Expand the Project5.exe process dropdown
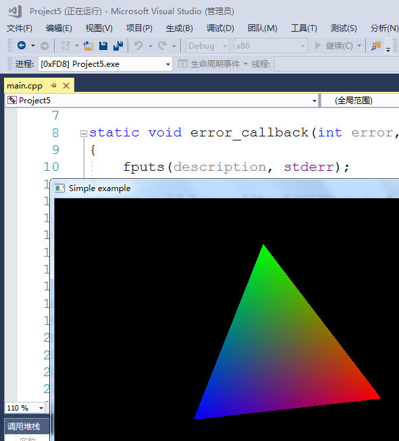The height and width of the screenshot is (441, 399). click(105, 64)
